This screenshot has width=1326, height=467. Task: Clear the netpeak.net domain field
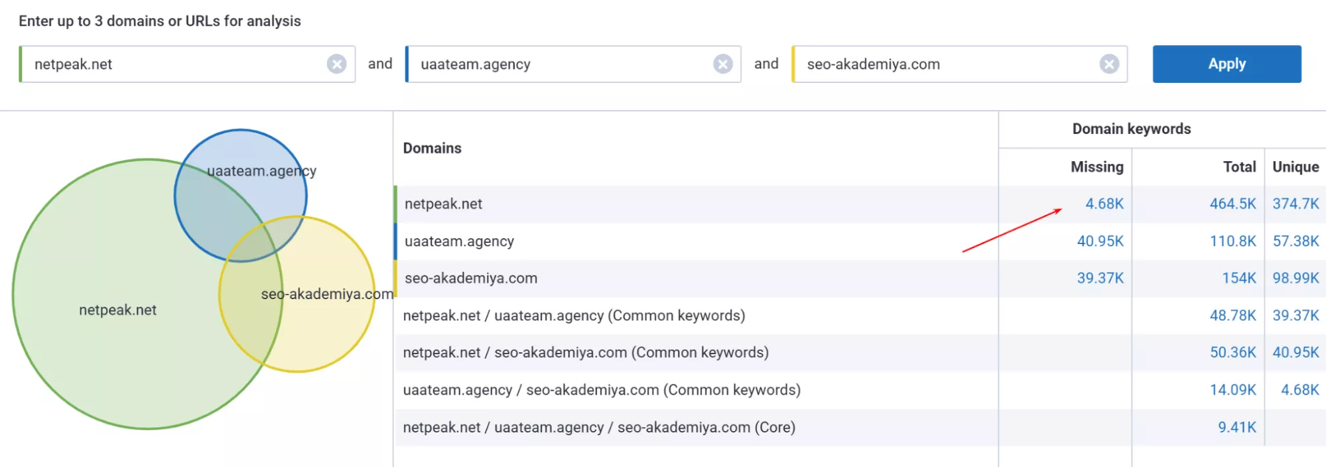click(x=336, y=64)
